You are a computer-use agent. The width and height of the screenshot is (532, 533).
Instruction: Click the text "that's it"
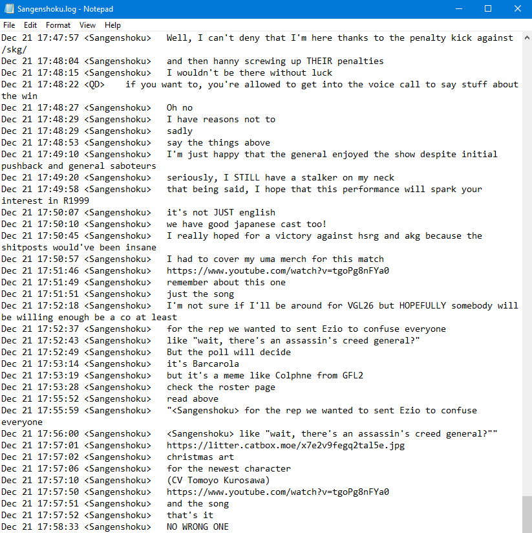pos(189,516)
